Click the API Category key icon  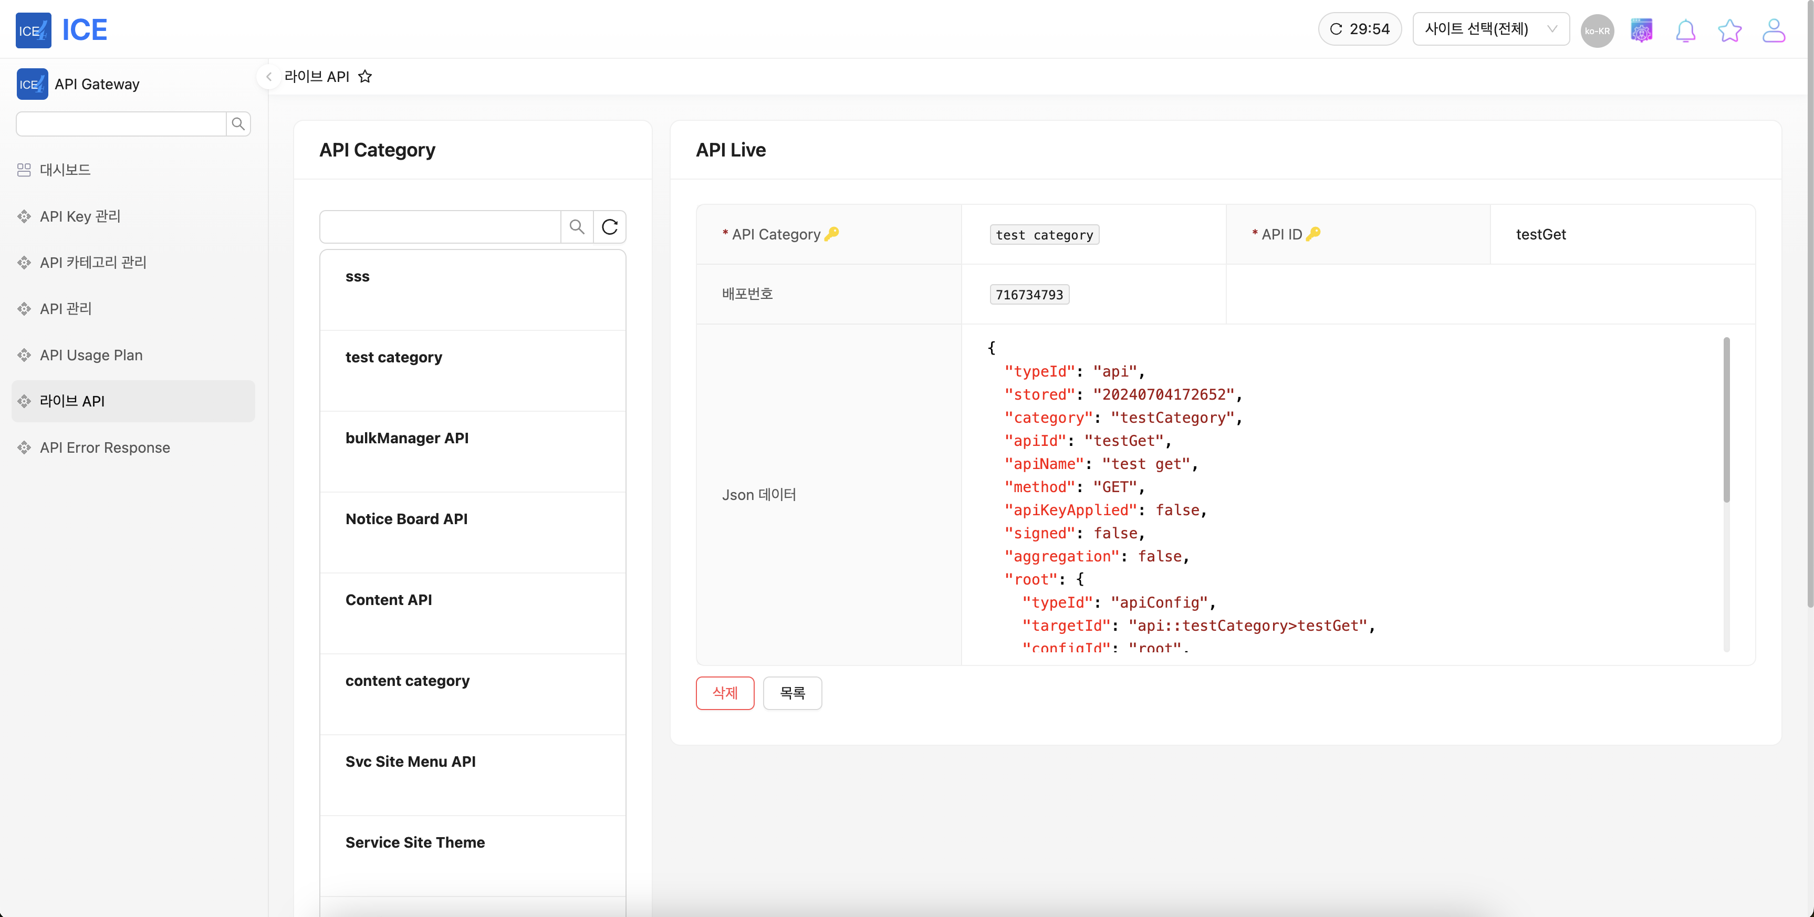832,234
